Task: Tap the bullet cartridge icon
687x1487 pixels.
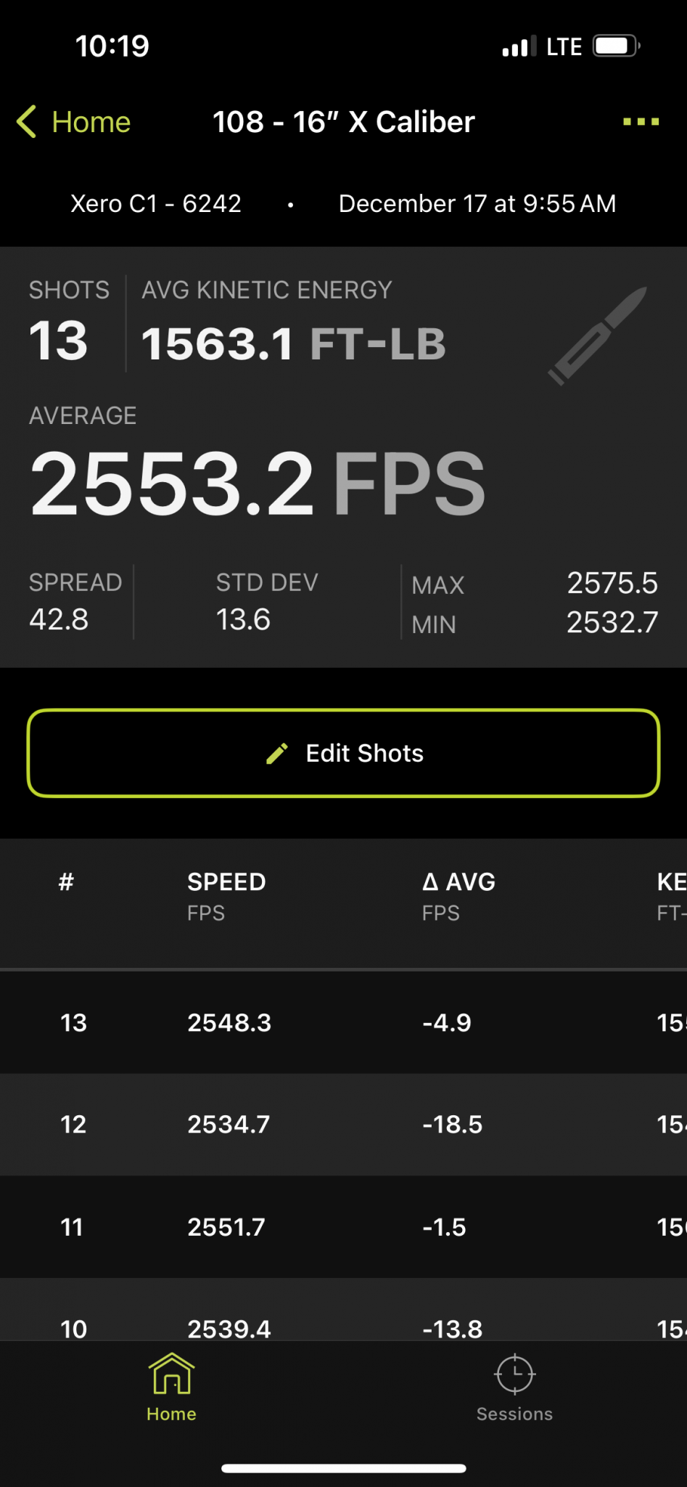Action: tap(597, 335)
